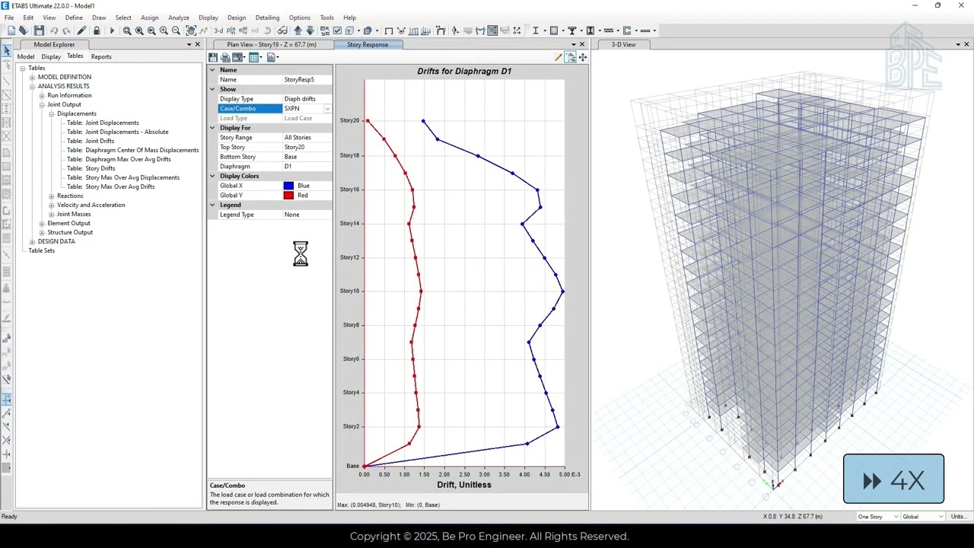This screenshot has width=974, height=548.
Task: Open the Case/Combo SXPN dropdown
Action: [x=327, y=109]
